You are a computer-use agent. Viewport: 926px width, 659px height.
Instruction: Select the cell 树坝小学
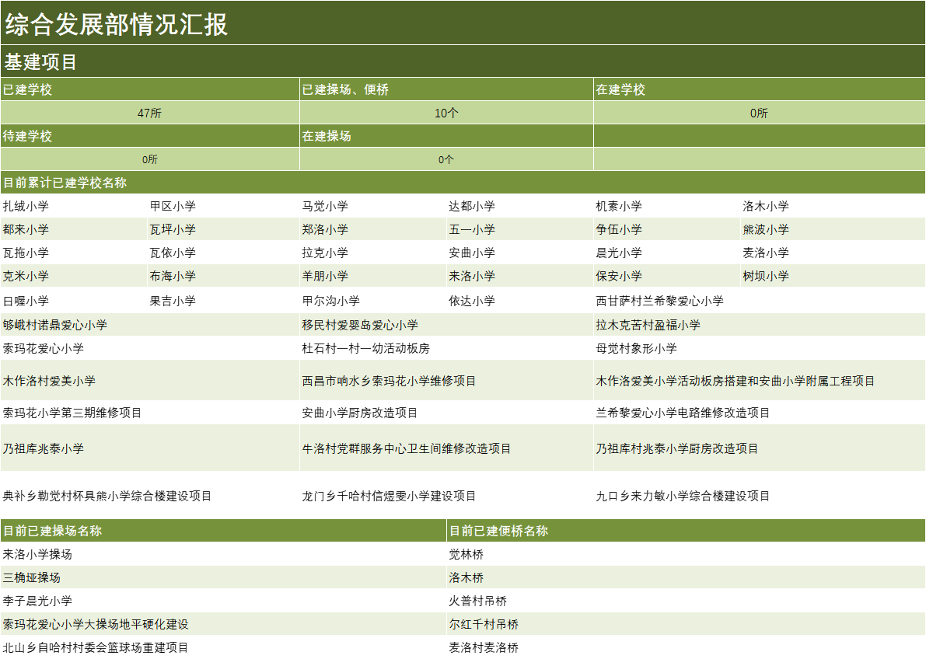pos(833,276)
